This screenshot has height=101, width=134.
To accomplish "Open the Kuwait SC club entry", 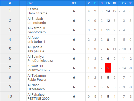I will click(35, 66).
